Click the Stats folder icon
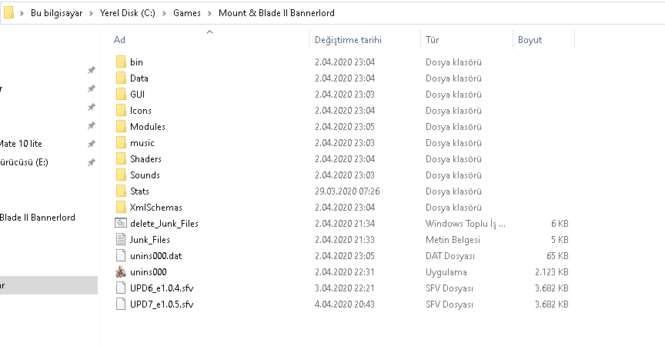The height and width of the screenshot is (346, 665). click(x=121, y=191)
